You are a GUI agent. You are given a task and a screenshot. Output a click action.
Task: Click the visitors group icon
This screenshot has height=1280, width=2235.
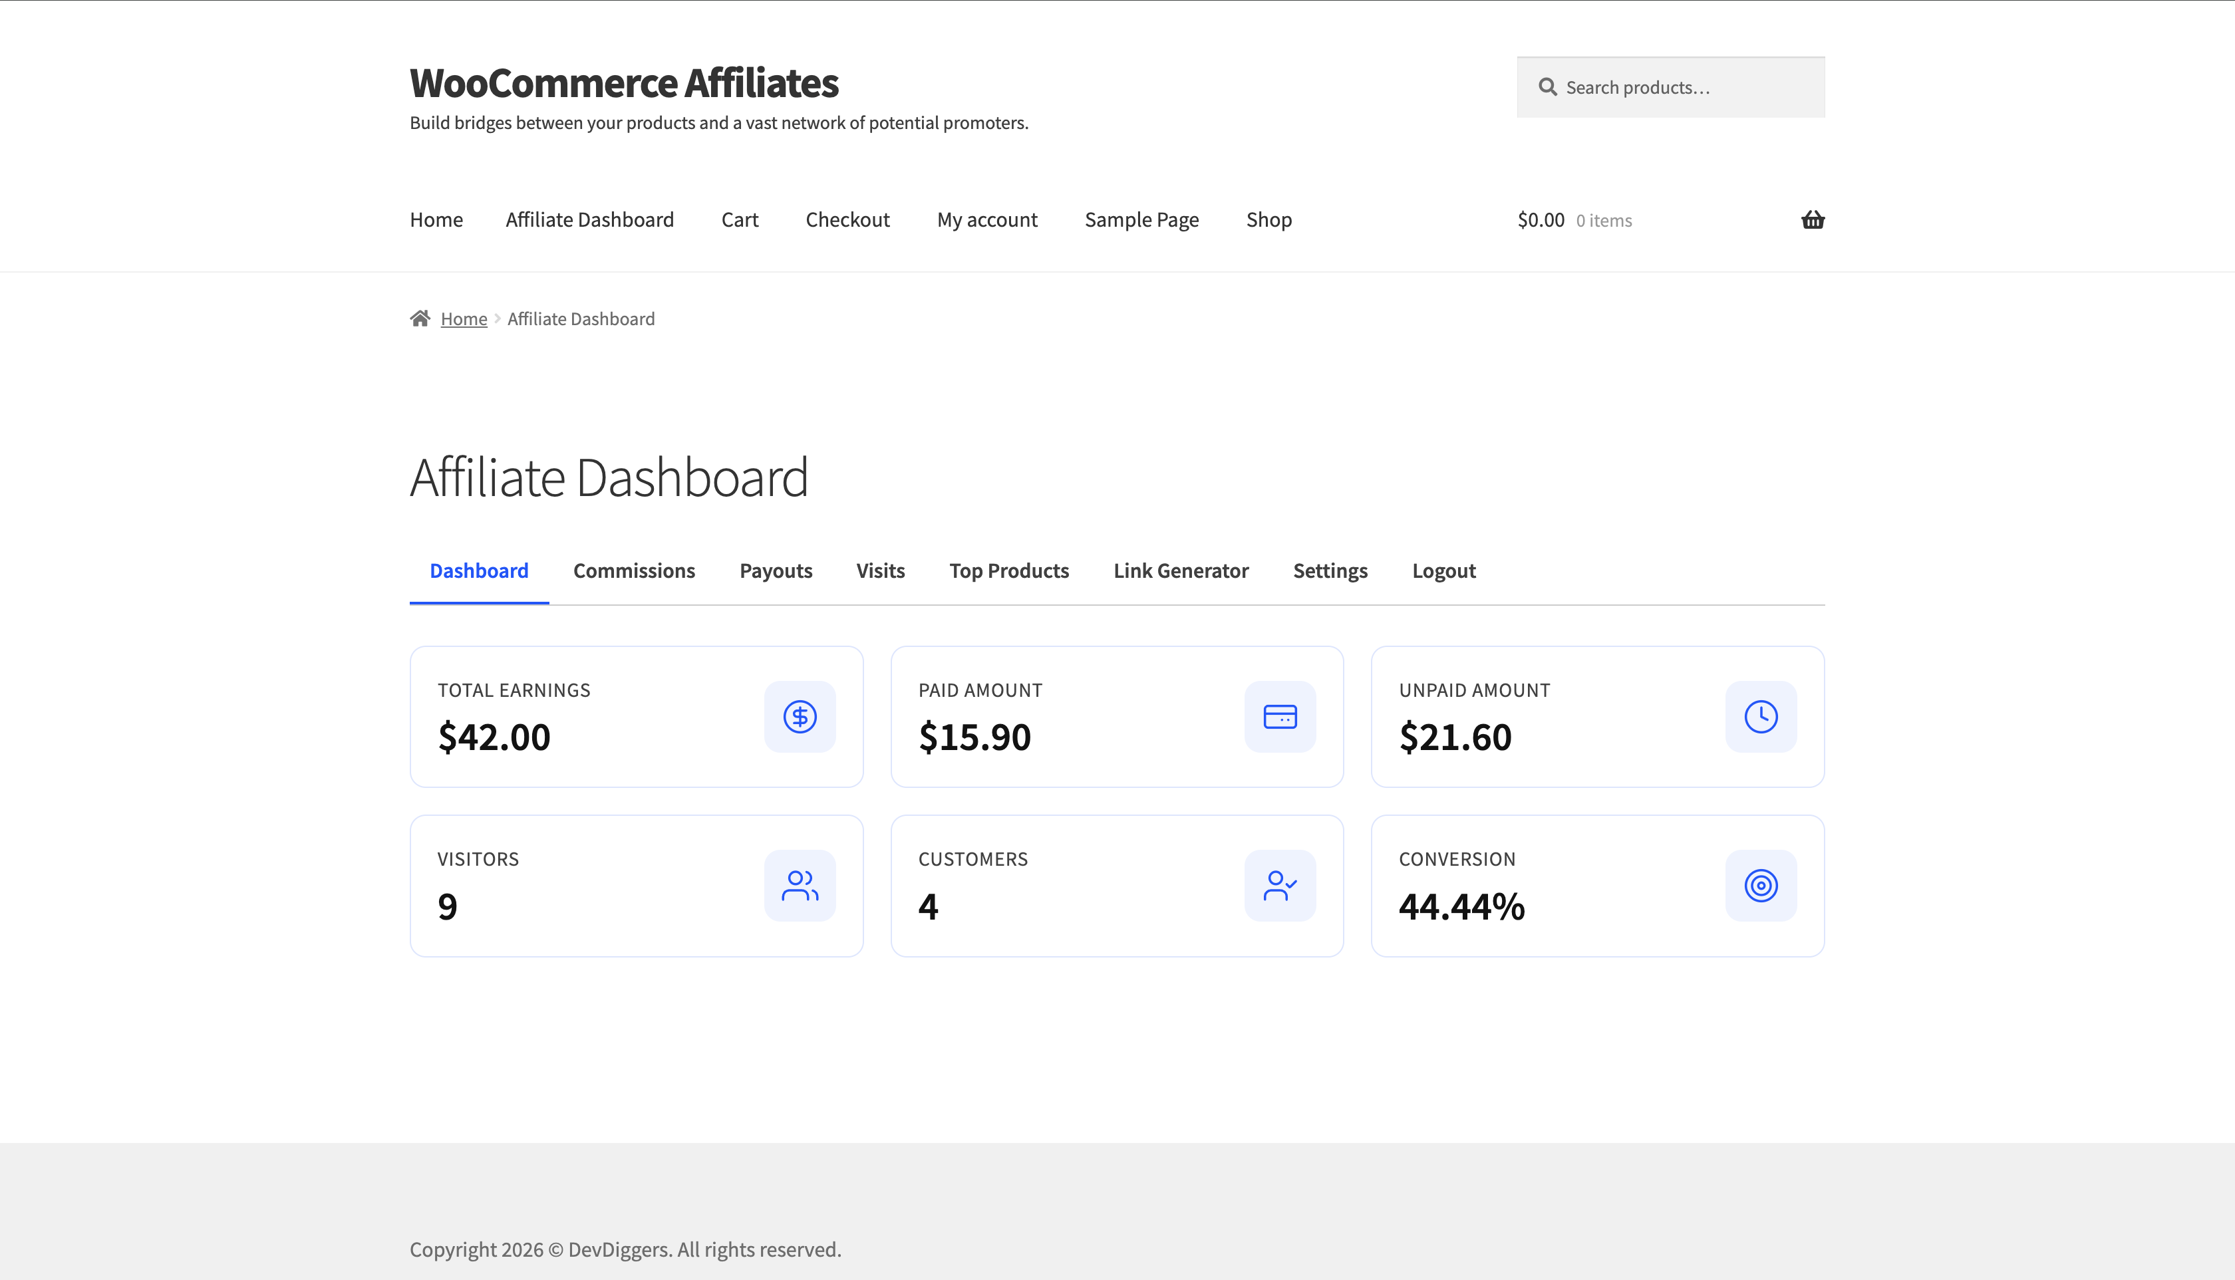800,884
